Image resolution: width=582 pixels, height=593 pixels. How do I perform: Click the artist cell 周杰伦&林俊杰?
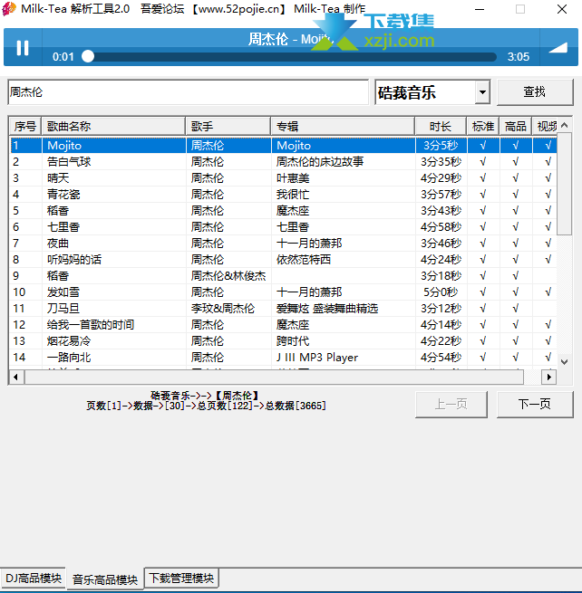coord(228,276)
